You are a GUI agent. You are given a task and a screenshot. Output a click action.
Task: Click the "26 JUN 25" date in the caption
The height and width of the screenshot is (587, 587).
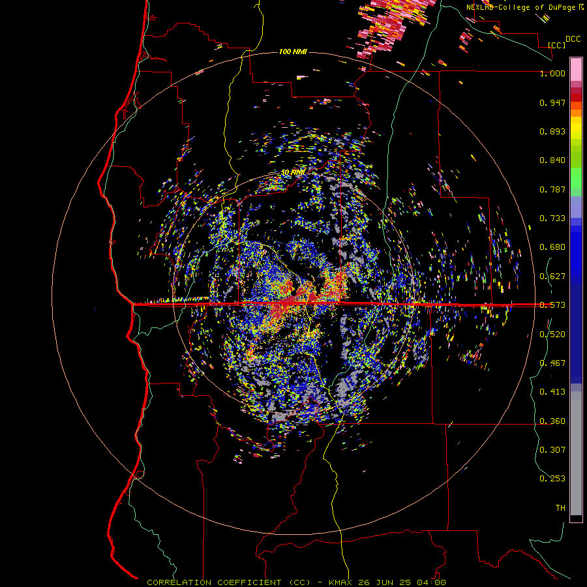[x=384, y=582]
